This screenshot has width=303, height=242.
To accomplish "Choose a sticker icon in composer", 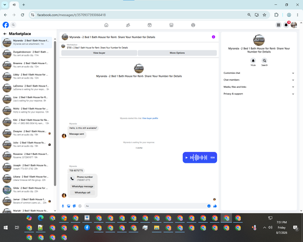I will 74,206.
